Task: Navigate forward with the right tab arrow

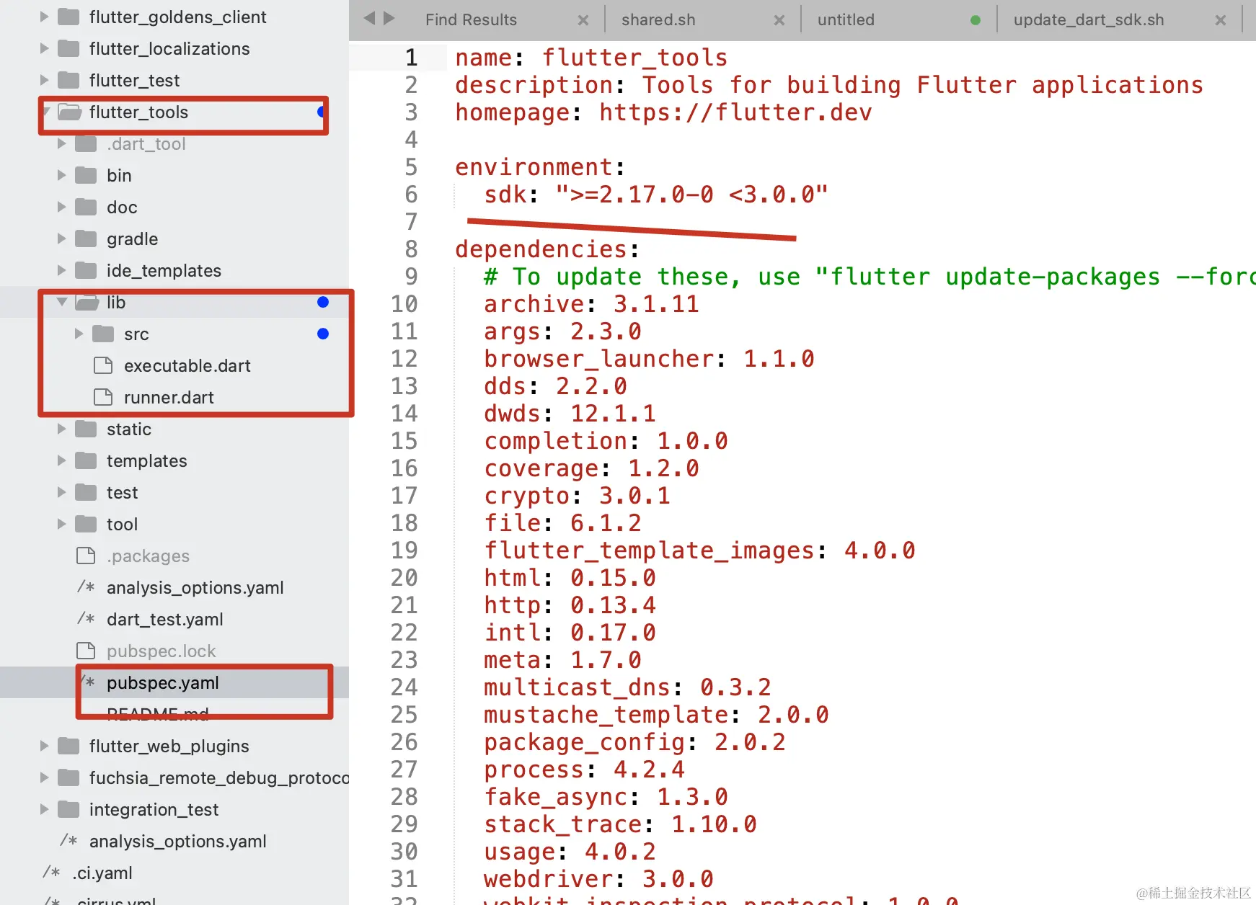Action: pyautogui.click(x=389, y=18)
